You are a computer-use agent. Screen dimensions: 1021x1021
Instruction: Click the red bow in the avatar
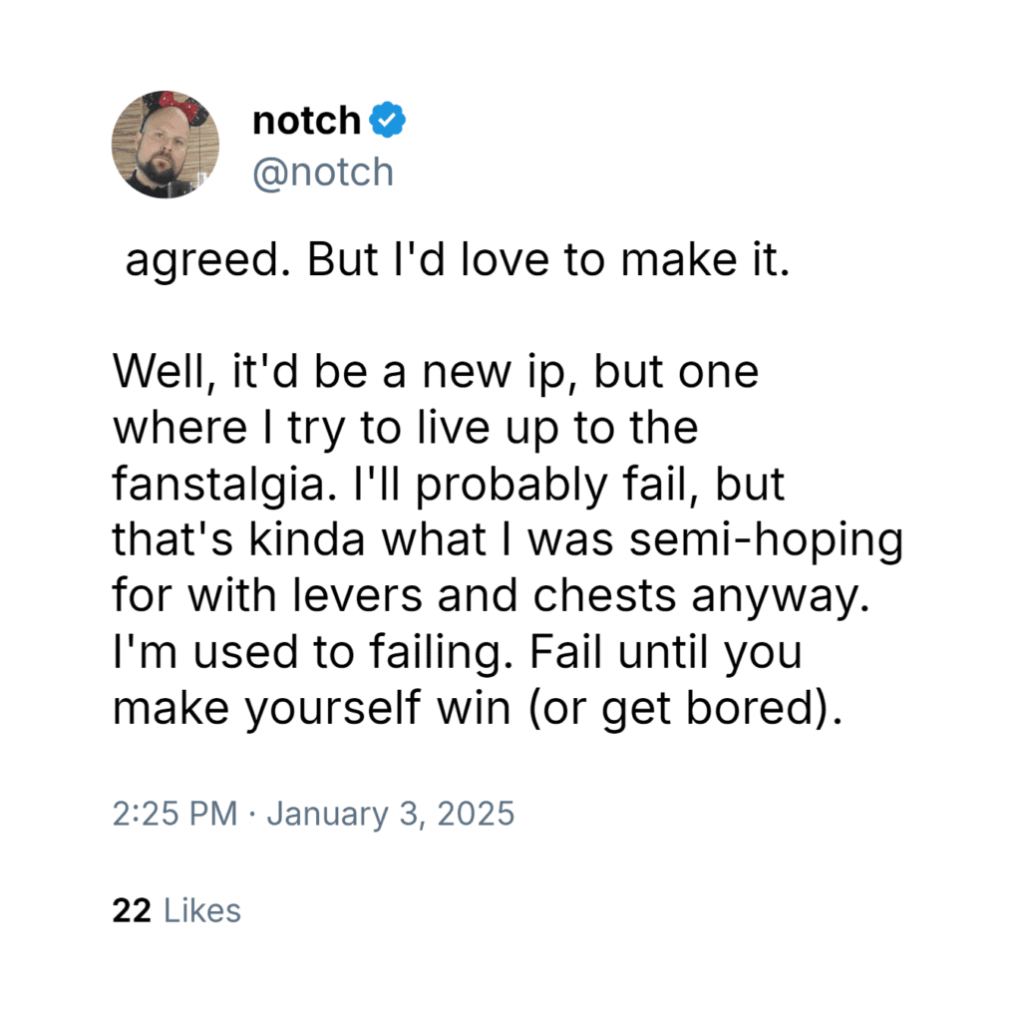click(179, 107)
